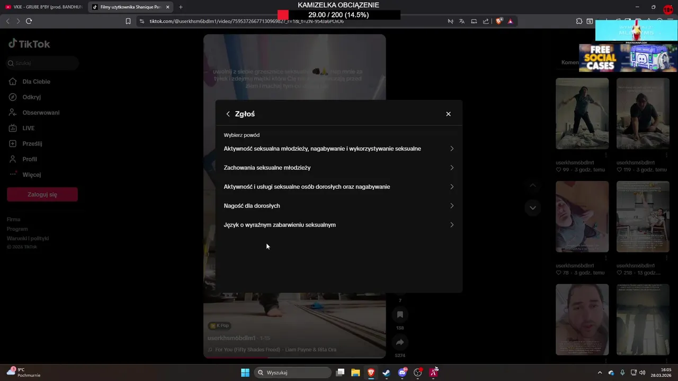Expand 'Język o wyraźnym zabarwieniu seksualnym' chevron
Image resolution: width=678 pixels, height=381 pixels.
coord(452,225)
